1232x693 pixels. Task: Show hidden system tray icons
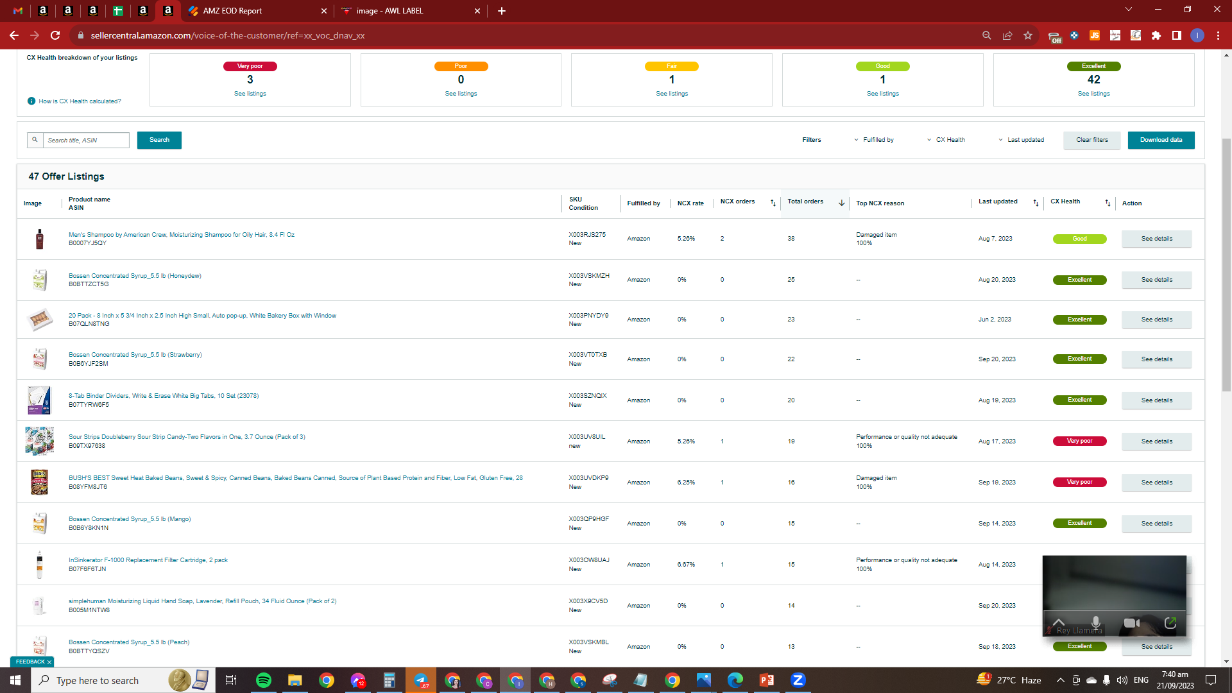coord(1060,680)
